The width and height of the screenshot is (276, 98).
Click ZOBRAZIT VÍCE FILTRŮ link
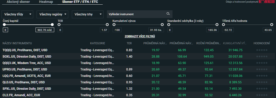[140, 36]
